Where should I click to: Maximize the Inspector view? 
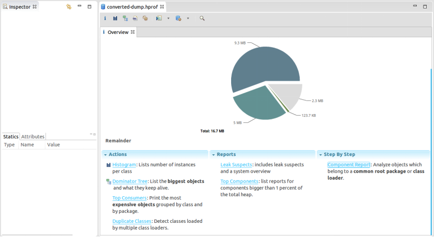(x=89, y=6)
